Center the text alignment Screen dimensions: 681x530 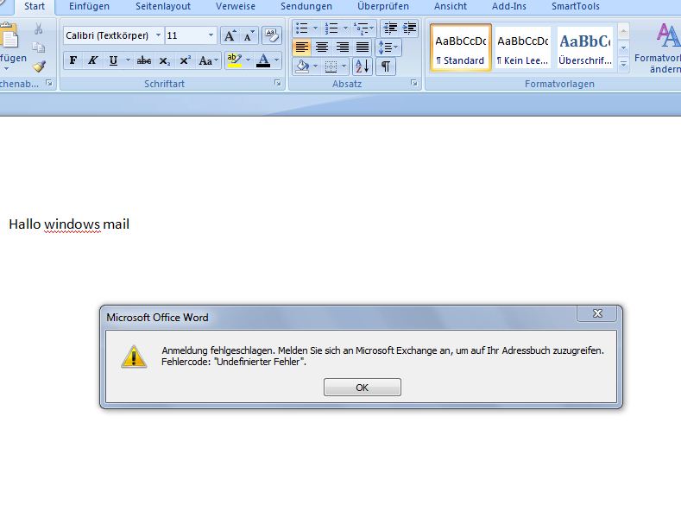[x=322, y=47]
